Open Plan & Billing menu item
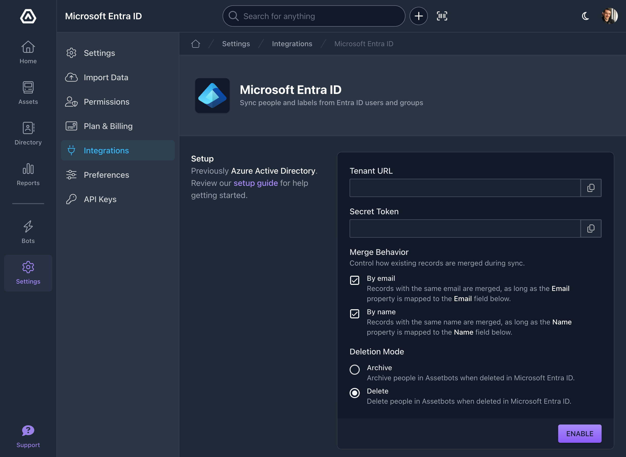The height and width of the screenshot is (457, 626). [x=118, y=126]
